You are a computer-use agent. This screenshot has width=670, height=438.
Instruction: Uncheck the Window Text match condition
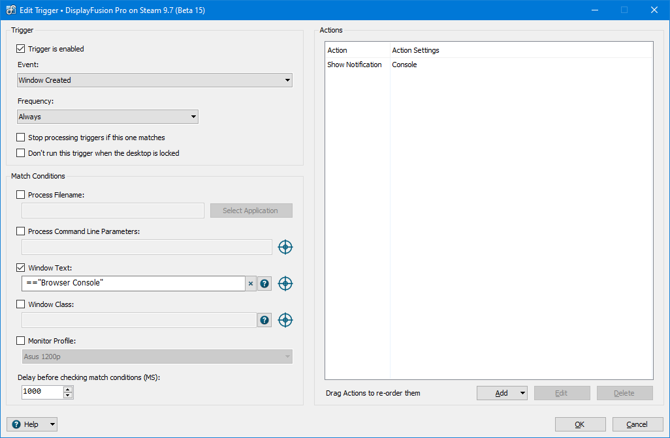coord(21,268)
